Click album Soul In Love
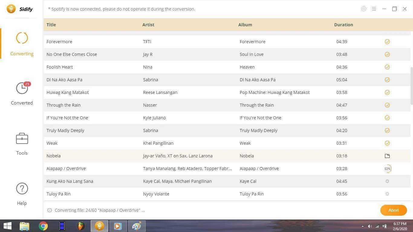The width and height of the screenshot is (413, 232). coord(252,54)
